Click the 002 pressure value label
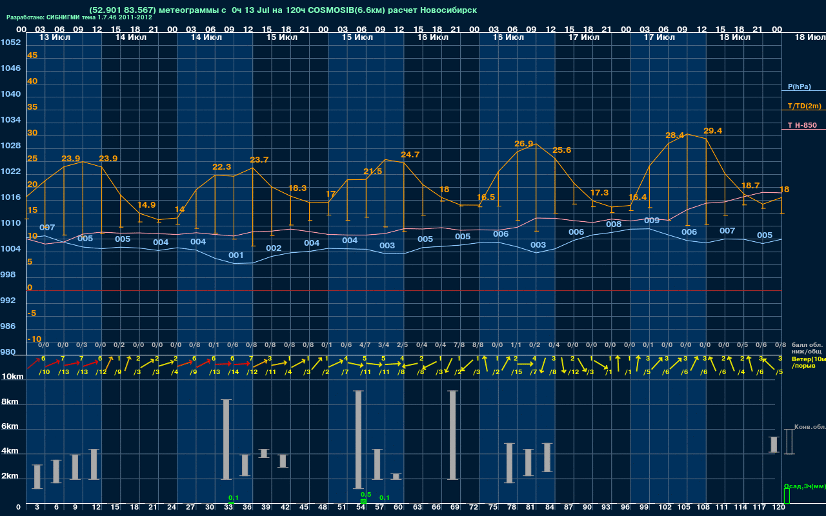826x516 pixels. (274, 248)
